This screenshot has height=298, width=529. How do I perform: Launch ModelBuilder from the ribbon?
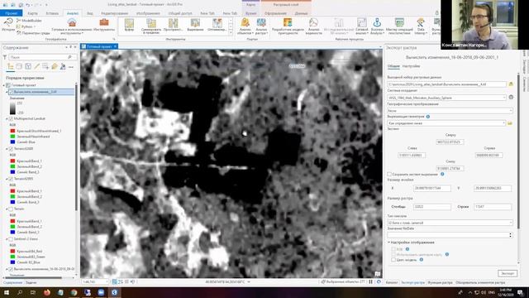click(30, 21)
